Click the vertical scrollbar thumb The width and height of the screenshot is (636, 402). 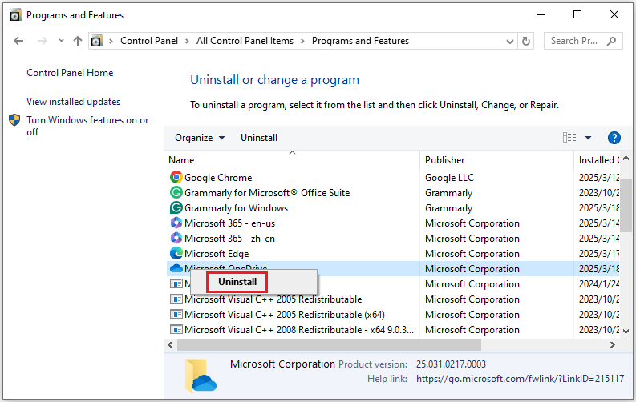pos(626,205)
